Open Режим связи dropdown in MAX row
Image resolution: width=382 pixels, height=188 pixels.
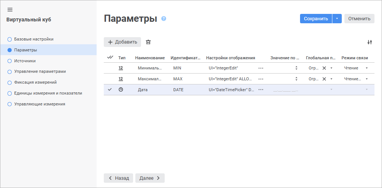[367, 79]
